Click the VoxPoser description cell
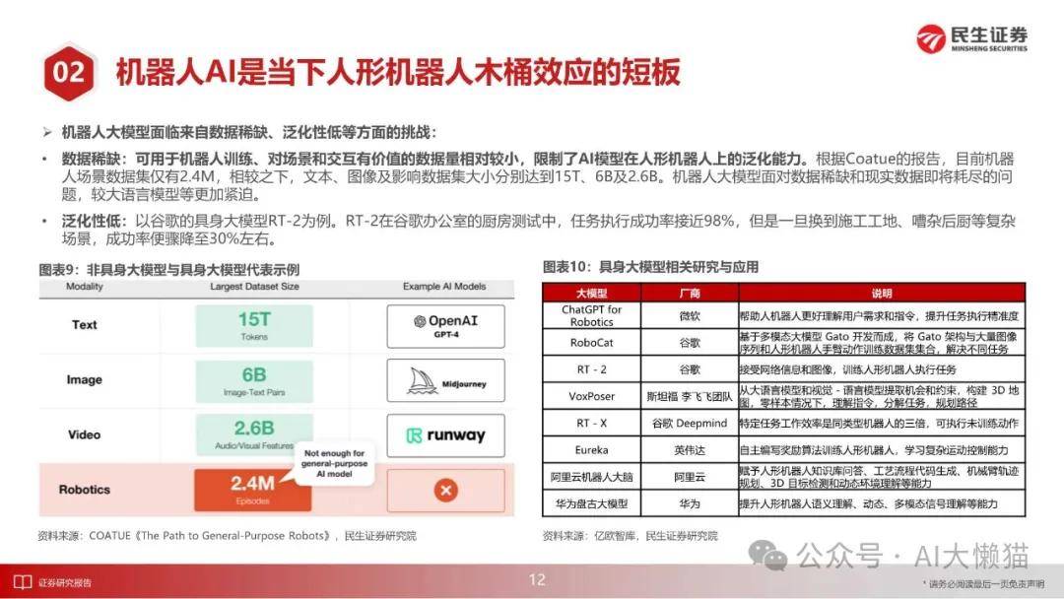The height and width of the screenshot is (599, 1064). pyautogui.click(x=882, y=396)
